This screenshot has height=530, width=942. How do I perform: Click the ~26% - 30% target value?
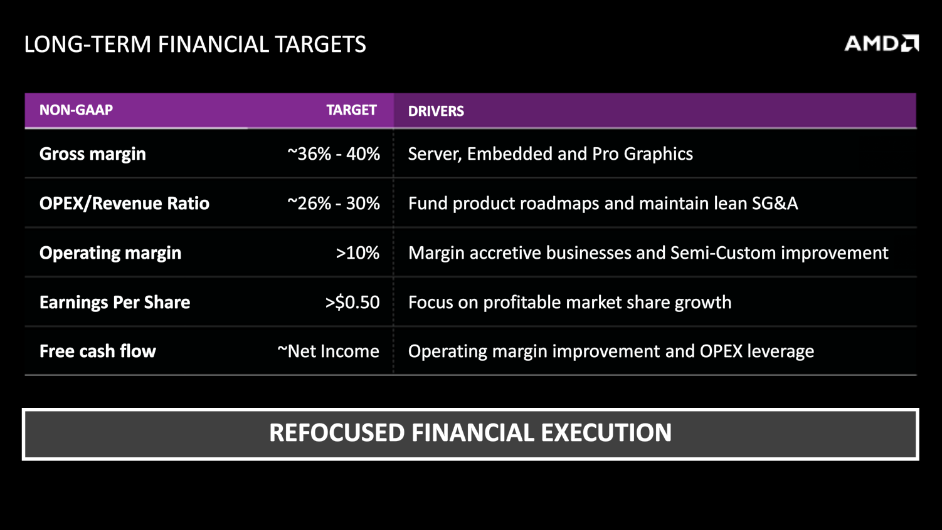click(334, 204)
